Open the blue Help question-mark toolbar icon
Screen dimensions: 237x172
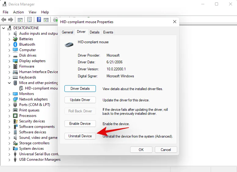pyautogui.click(x=39, y=19)
